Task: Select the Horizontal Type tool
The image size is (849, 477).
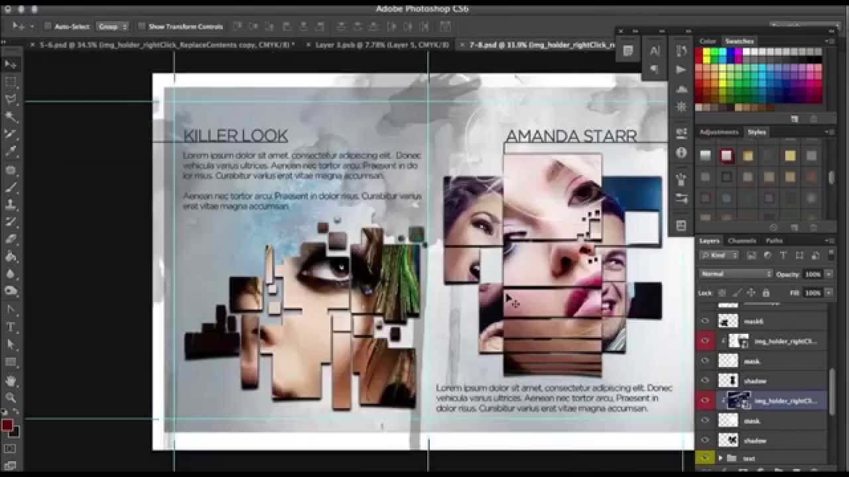Action: (11, 327)
